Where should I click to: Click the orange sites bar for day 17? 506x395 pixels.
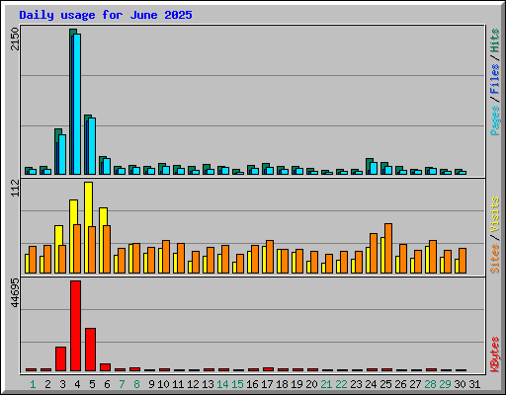pyautogui.click(x=270, y=257)
